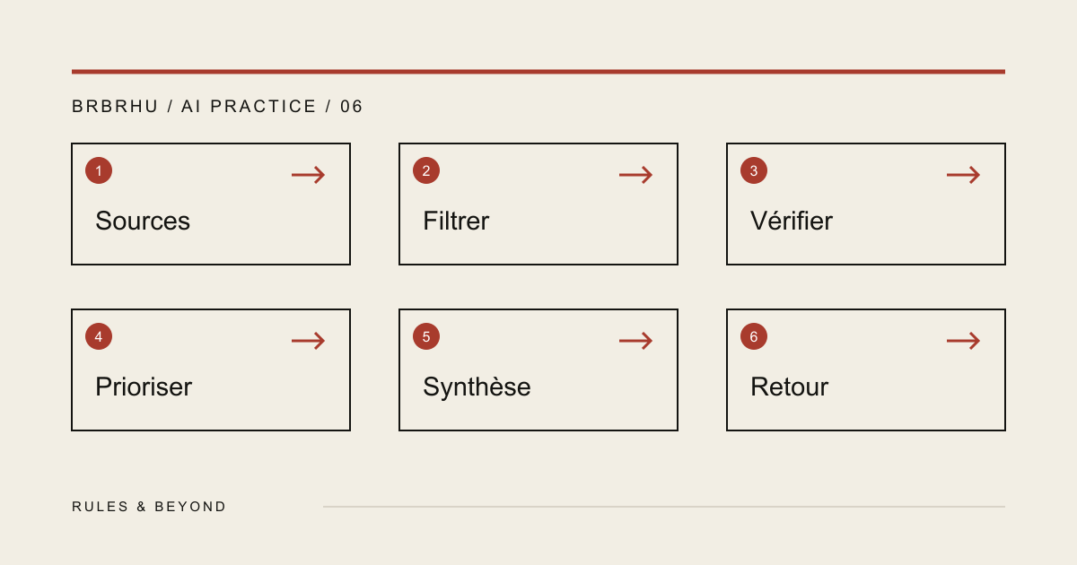This screenshot has height=565, width=1077.
Task: Select the red number 6 badge
Action: pos(754,336)
